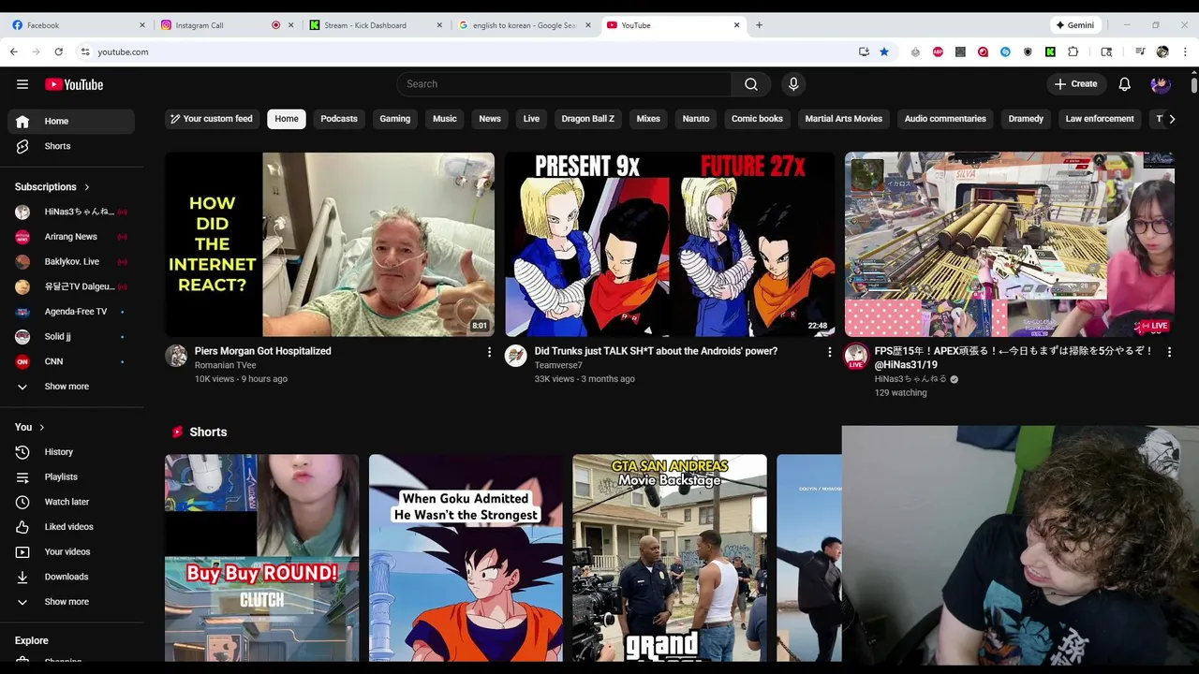
Task: Reload the page in browser toolbar
Action: 59,51
